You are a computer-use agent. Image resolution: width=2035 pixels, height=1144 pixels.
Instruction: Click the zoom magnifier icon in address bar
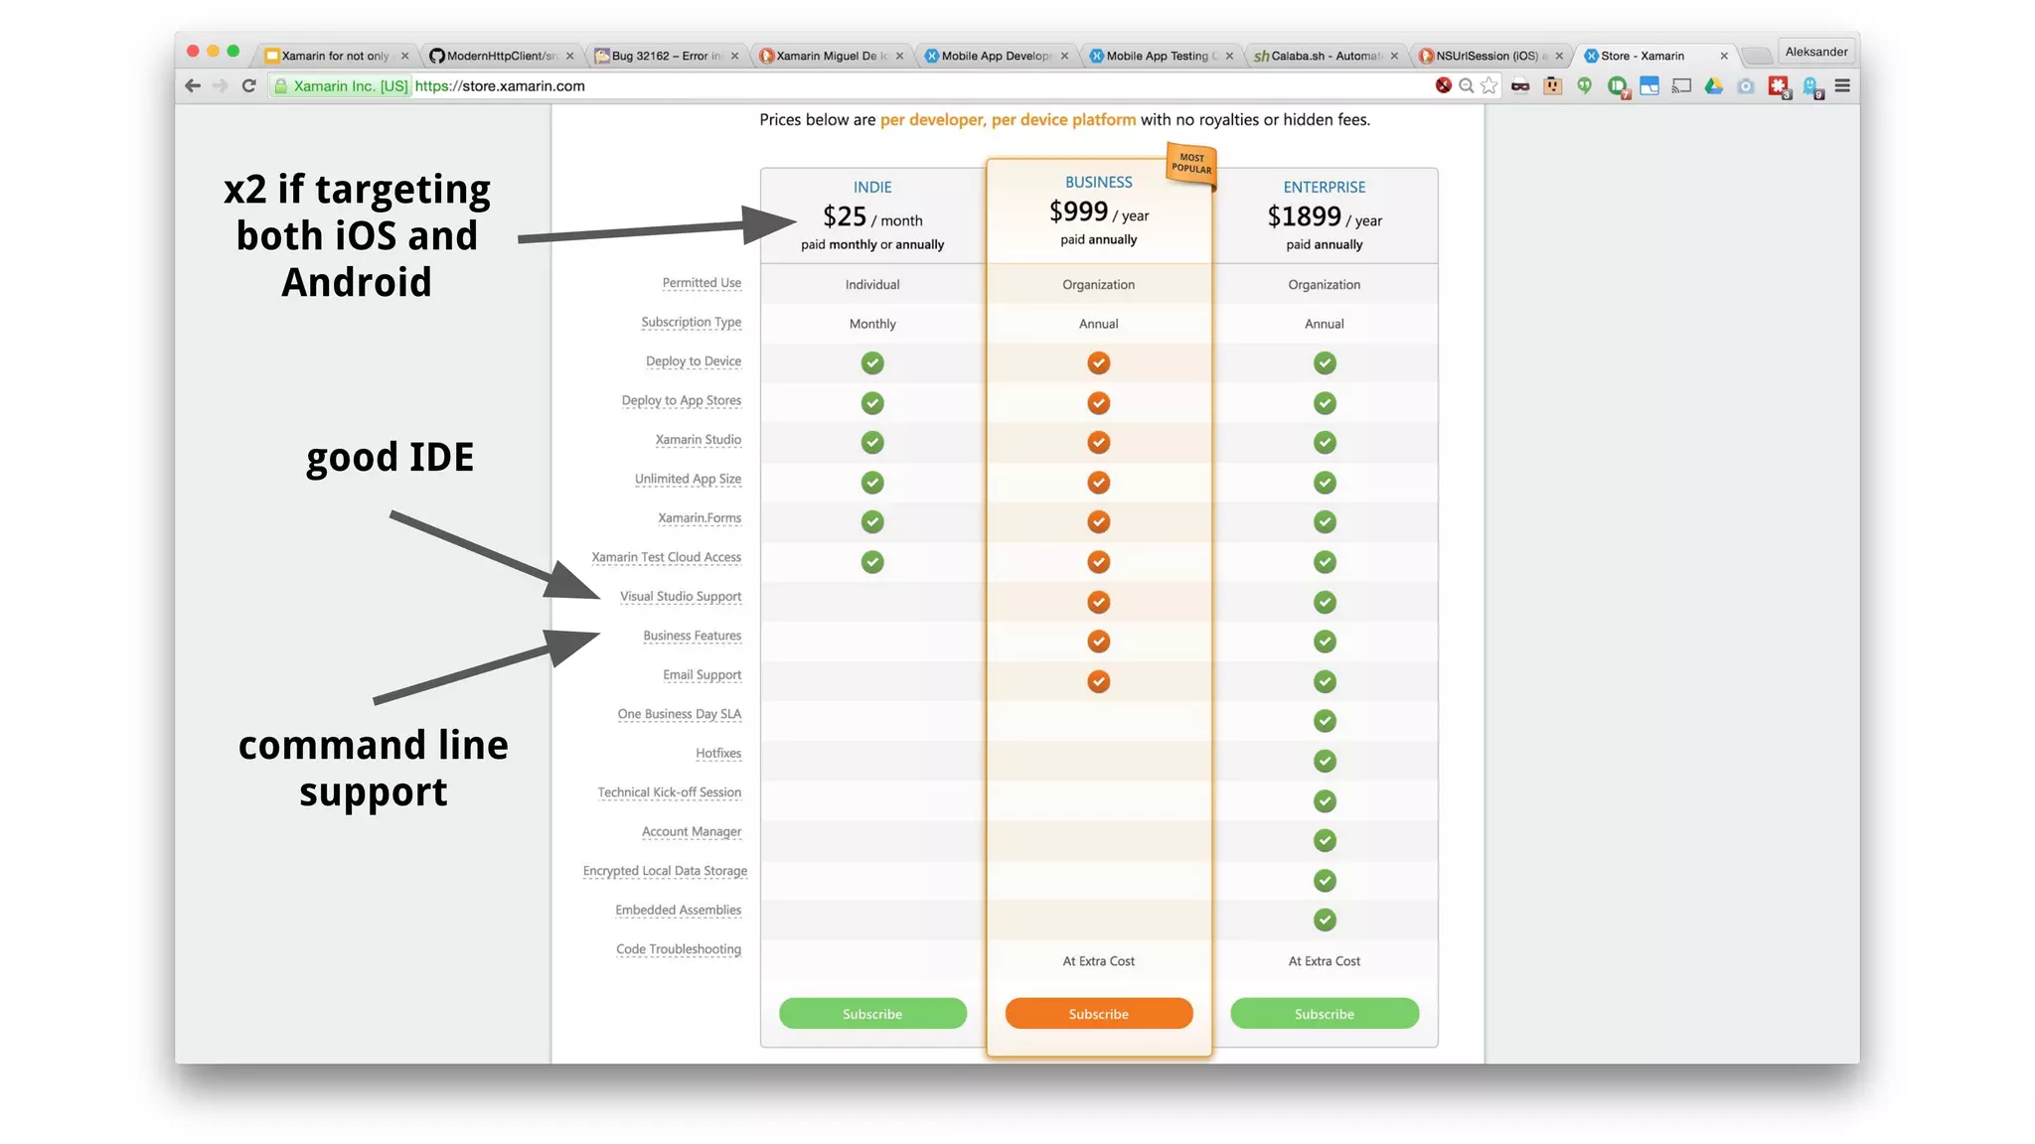tap(1466, 86)
